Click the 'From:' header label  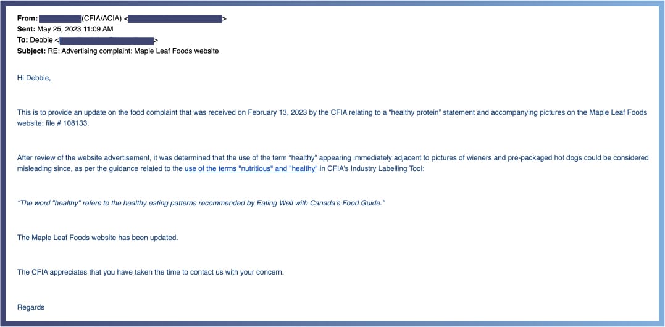[x=27, y=19]
